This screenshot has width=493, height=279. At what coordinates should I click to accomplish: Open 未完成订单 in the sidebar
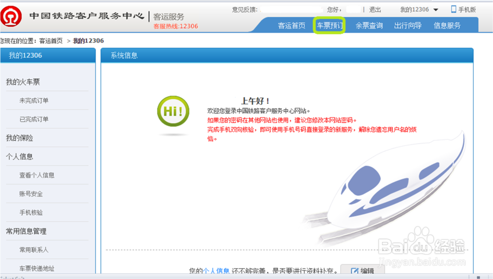pyautogui.click(x=34, y=100)
